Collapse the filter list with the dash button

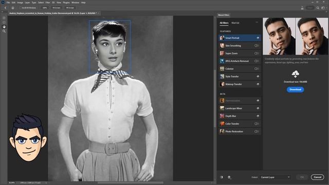(x=257, y=22)
